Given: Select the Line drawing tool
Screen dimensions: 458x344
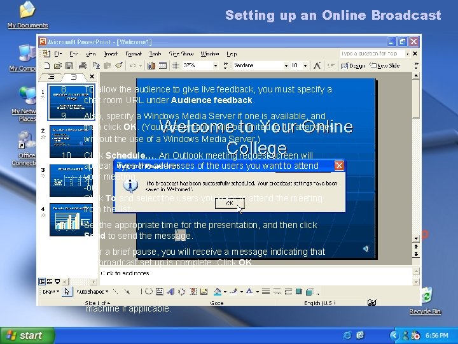Looking at the screenshot, I should click(x=116, y=292).
